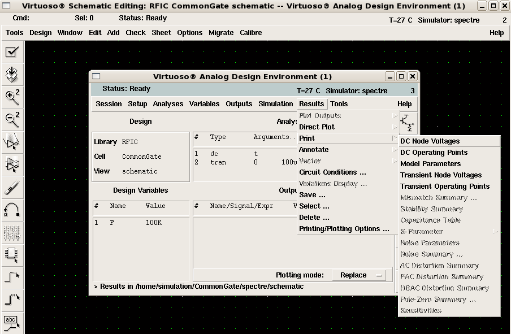
Task: Minimize the Analog Design Environment window
Action: pos(390,76)
